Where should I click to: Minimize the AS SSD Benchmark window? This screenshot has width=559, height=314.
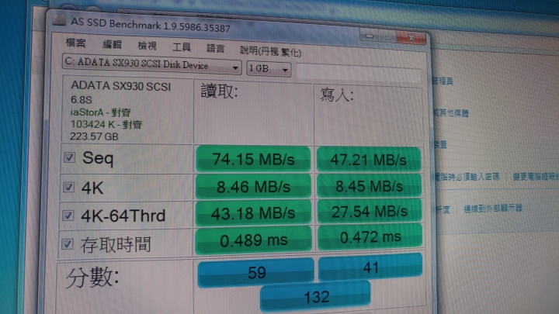pos(370,36)
